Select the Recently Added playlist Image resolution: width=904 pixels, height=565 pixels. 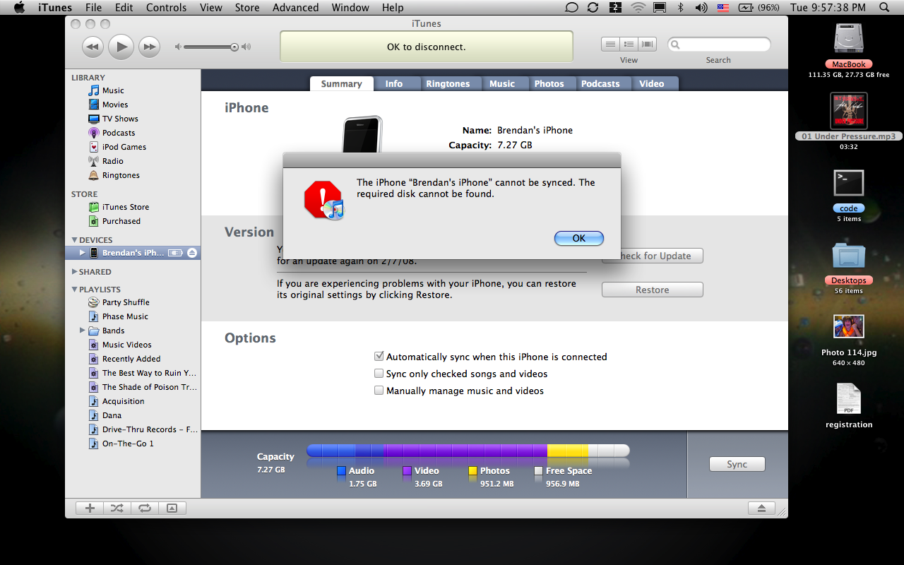pyautogui.click(x=124, y=359)
